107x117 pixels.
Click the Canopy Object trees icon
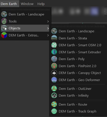pyautogui.click(x=54, y=73)
